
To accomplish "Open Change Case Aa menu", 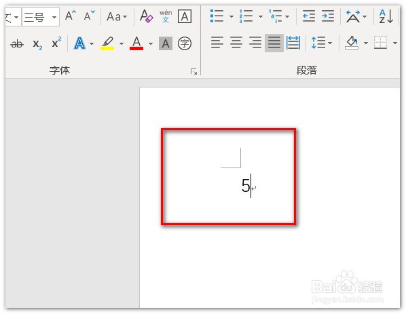I will click(117, 16).
